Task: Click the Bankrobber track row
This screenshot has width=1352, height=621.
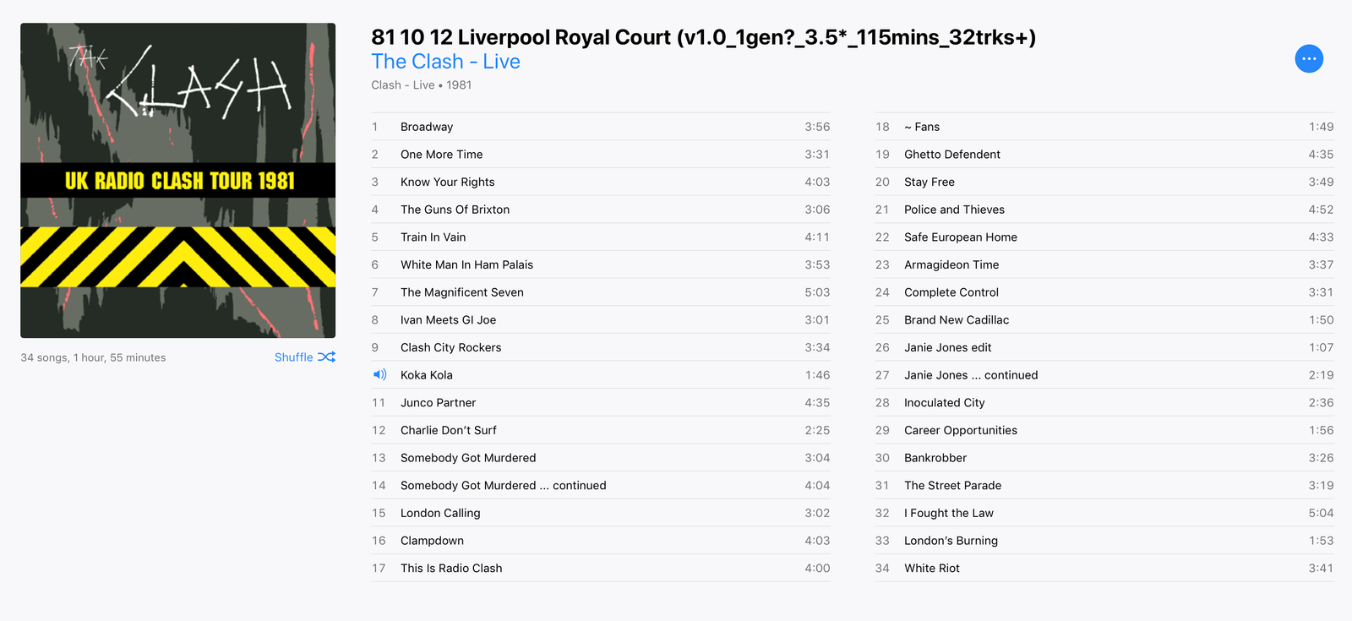Action: [935, 458]
